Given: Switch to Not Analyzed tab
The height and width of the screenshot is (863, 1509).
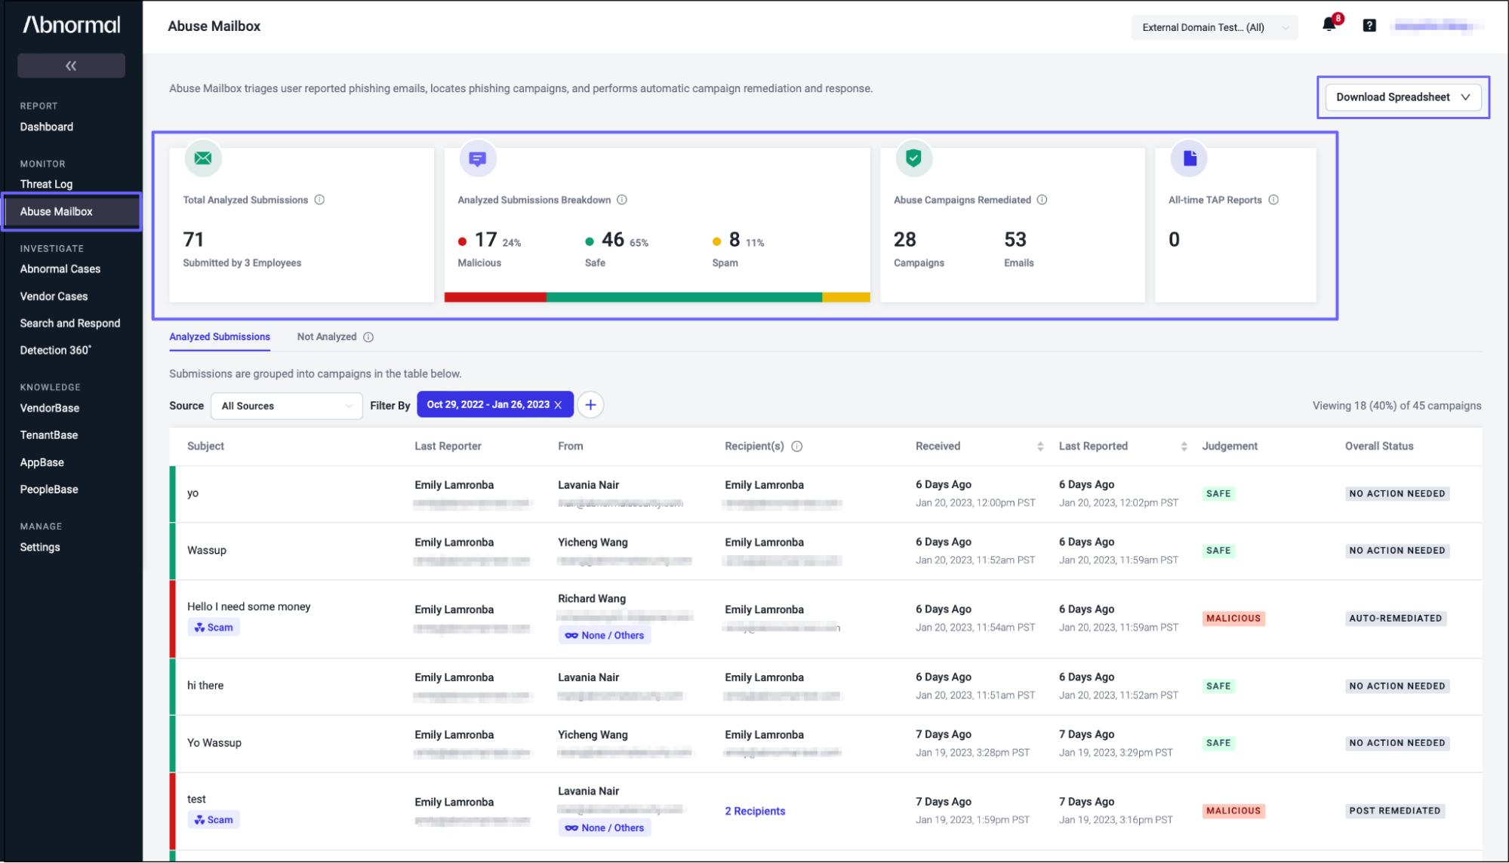Looking at the screenshot, I should pyautogui.click(x=326, y=337).
